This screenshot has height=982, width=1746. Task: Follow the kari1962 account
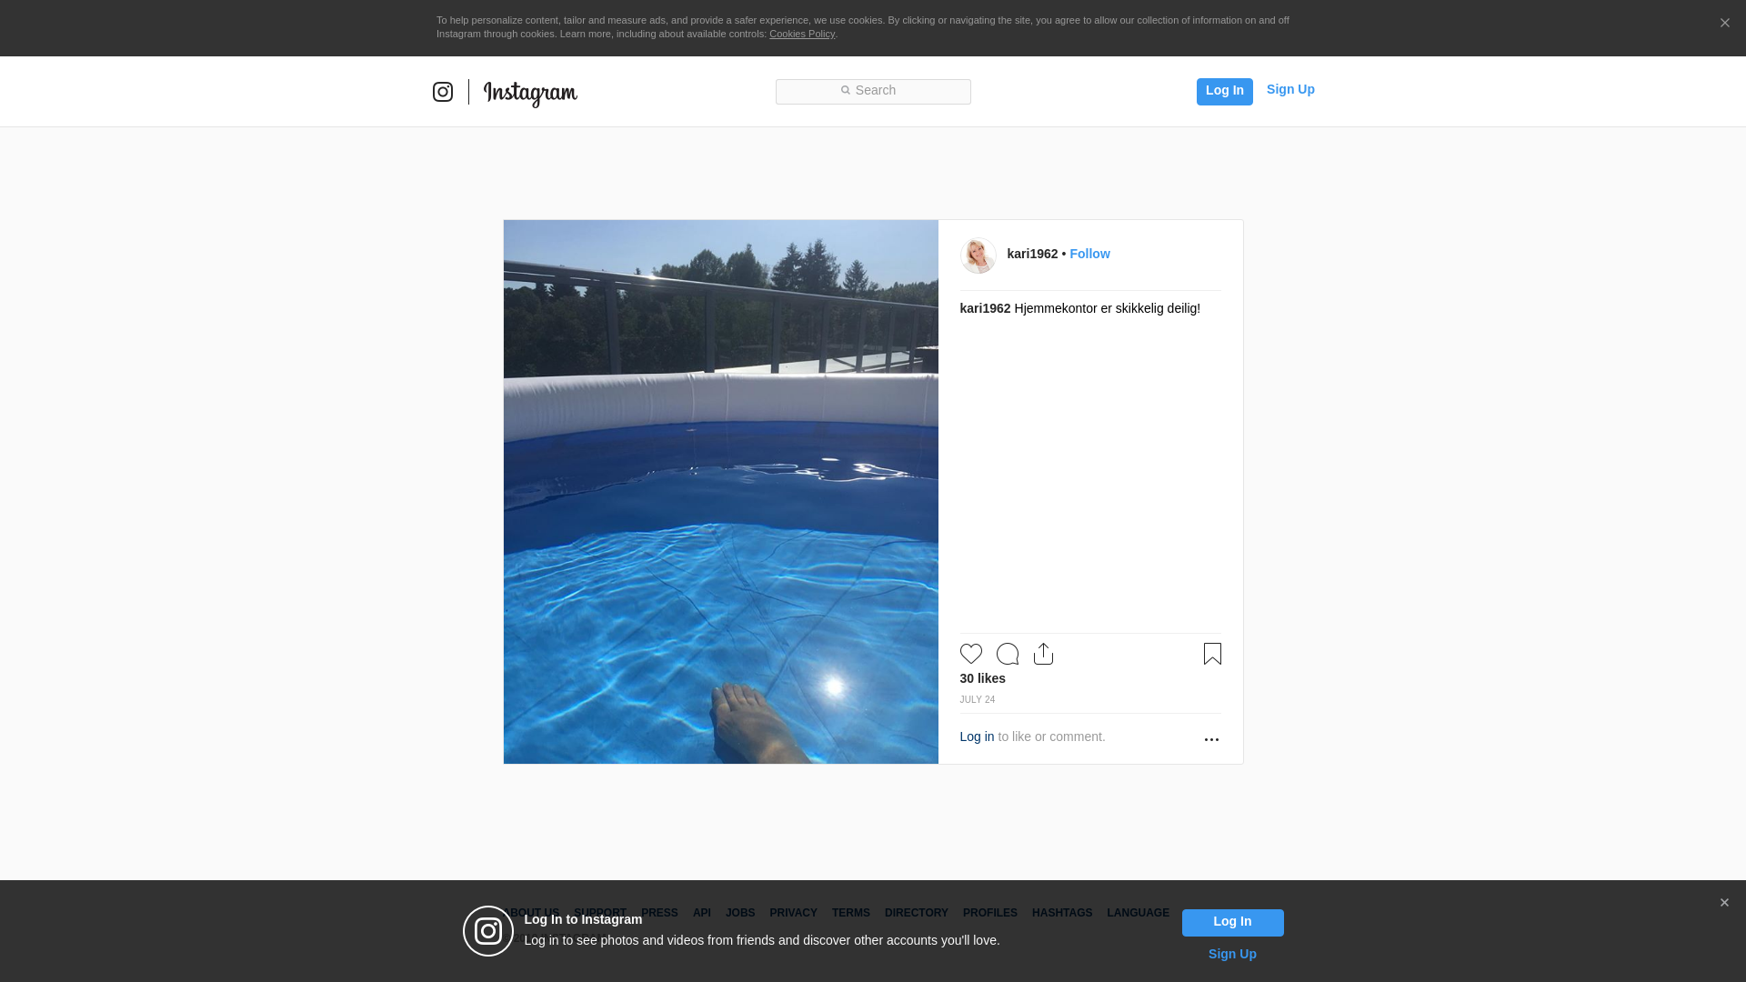point(1089,254)
